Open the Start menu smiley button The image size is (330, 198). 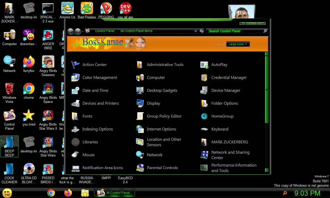tap(7, 193)
